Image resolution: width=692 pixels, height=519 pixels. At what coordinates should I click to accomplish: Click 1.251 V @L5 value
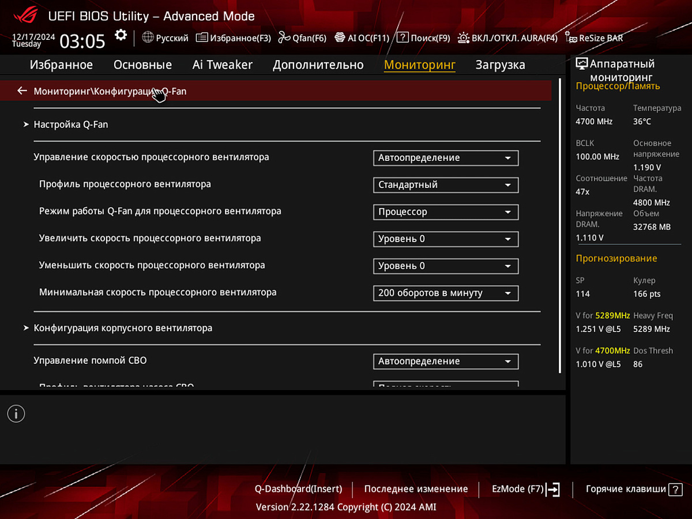point(598,329)
